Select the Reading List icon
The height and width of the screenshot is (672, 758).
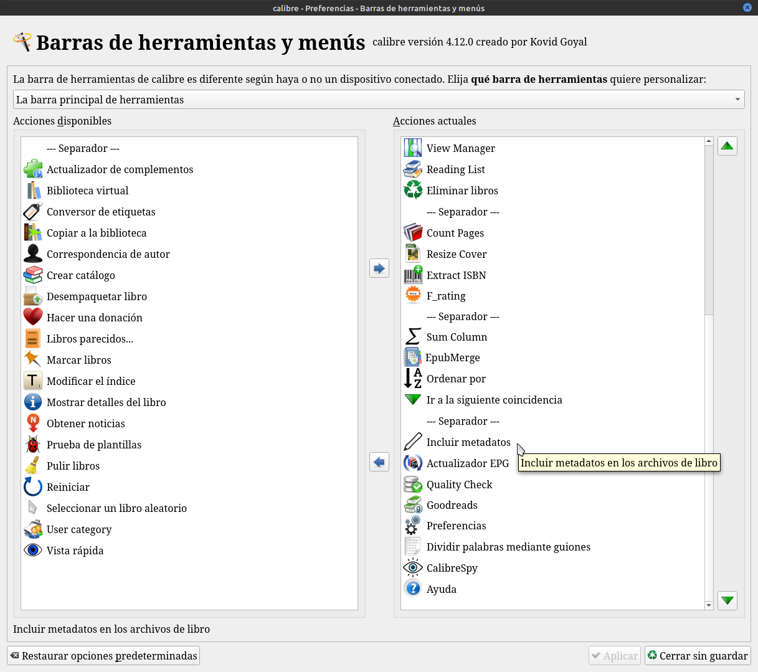click(x=413, y=169)
